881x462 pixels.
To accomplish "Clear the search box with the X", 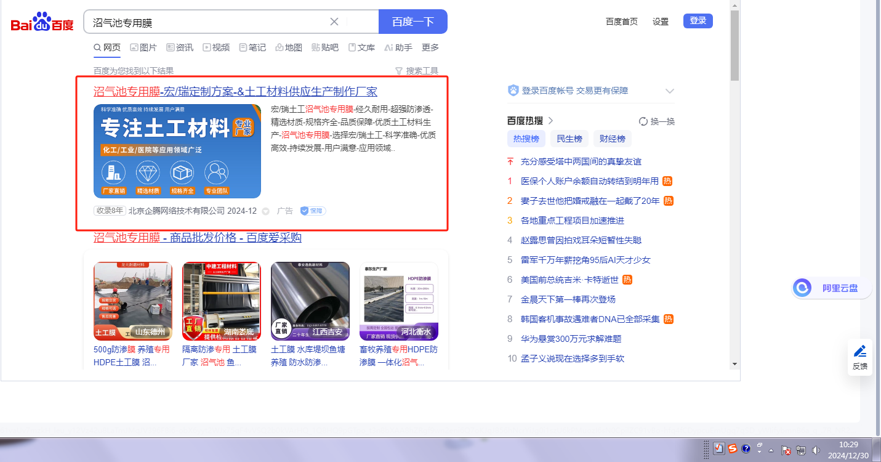I will click(334, 22).
